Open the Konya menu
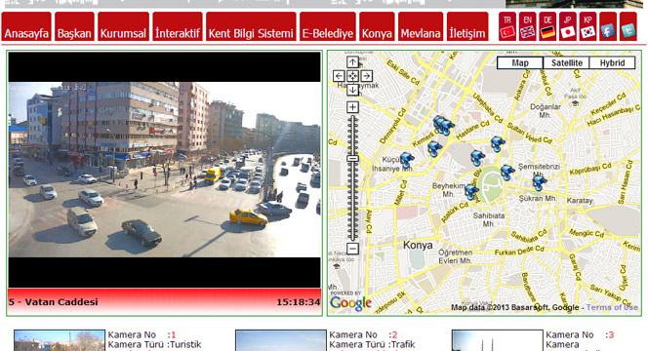 377,26
